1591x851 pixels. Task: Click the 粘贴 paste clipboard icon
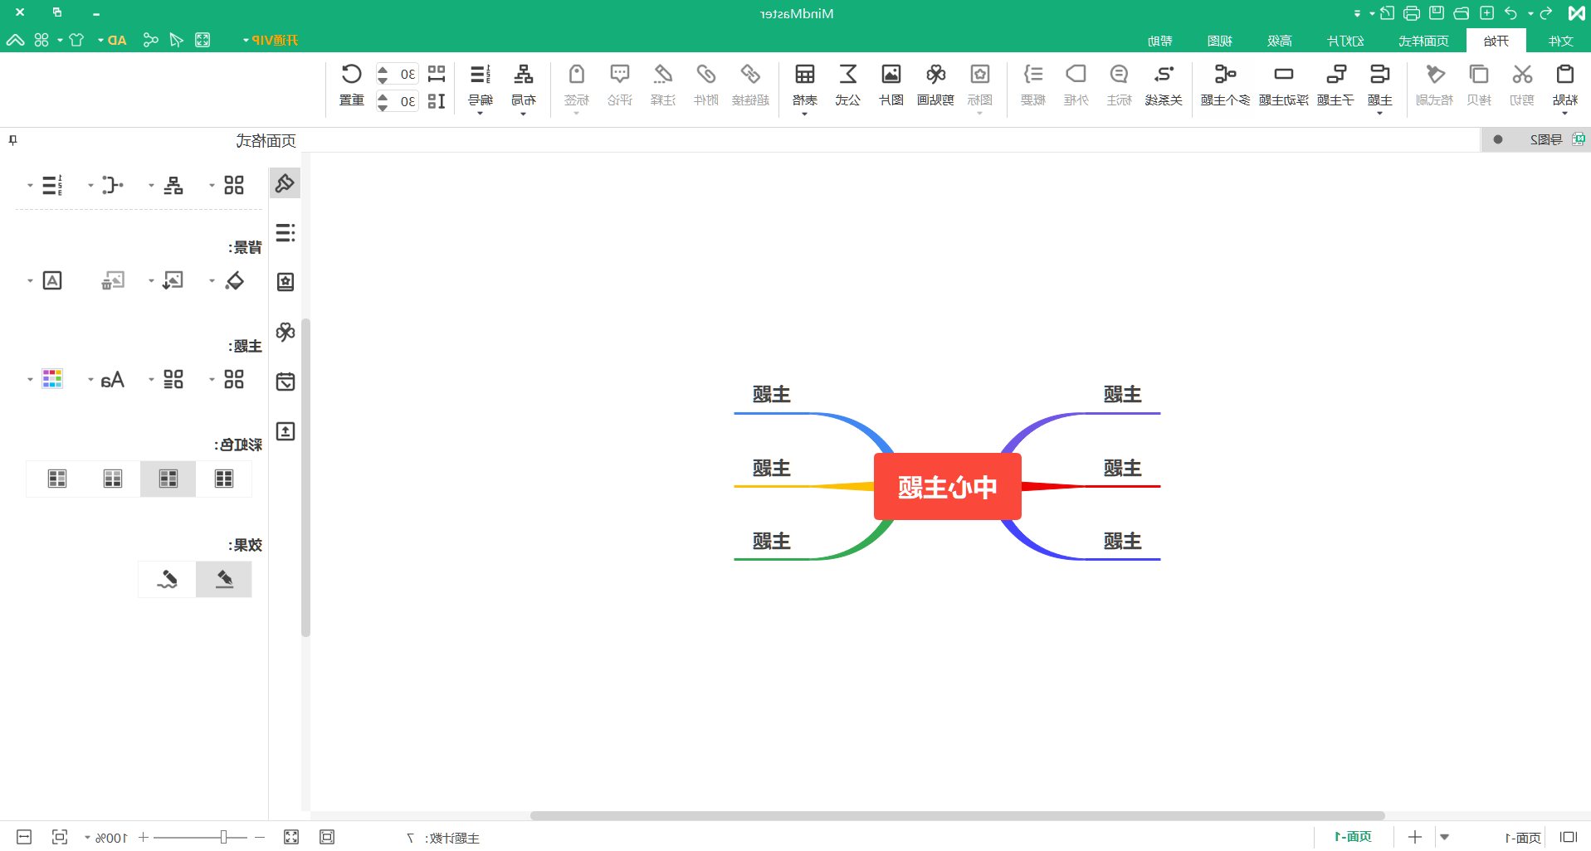click(x=1564, y=75)
